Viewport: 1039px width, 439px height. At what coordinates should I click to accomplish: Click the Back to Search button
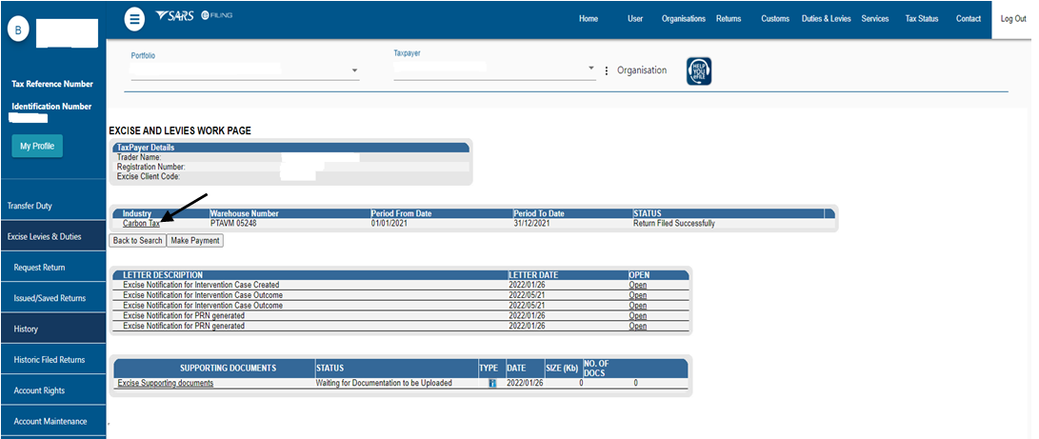tap(137, 241)
